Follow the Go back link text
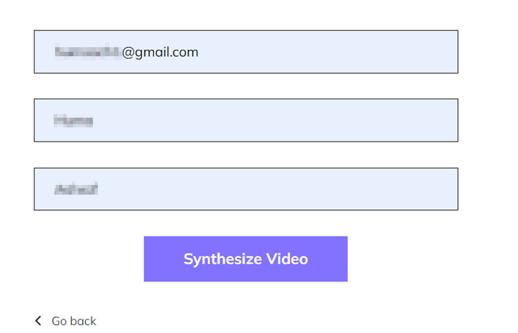Image resolution: width=518 pixels, height=333 pixels. coord(74,321)
